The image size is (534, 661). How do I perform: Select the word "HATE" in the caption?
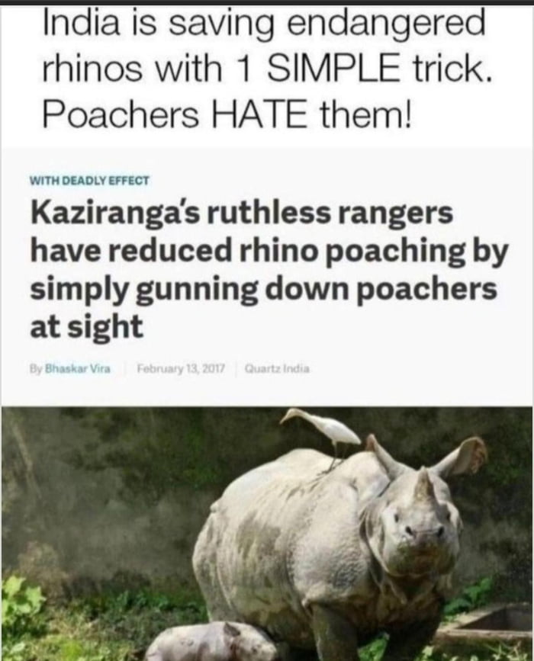259,114
